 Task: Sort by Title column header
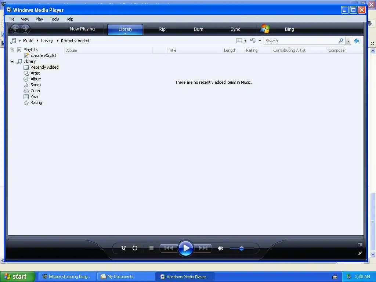pos(195,50)
